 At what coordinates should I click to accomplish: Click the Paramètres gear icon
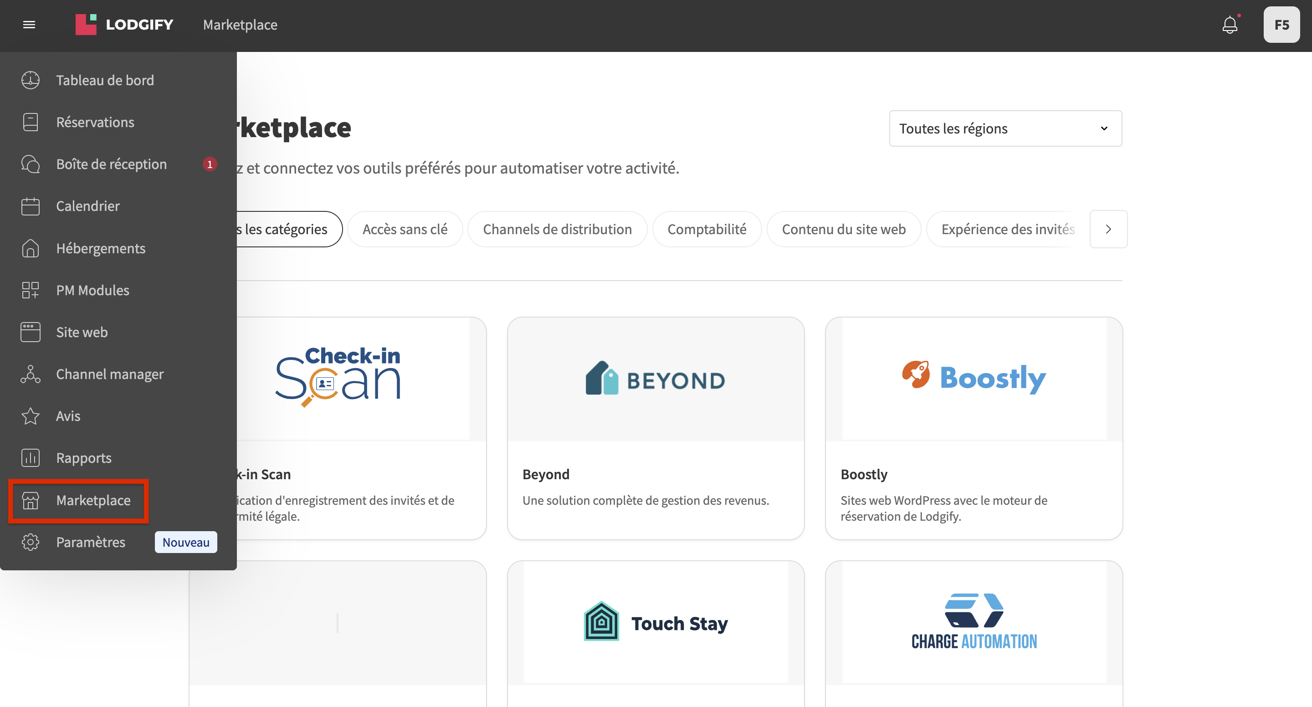pyautogui.click(x=30, y=542)
